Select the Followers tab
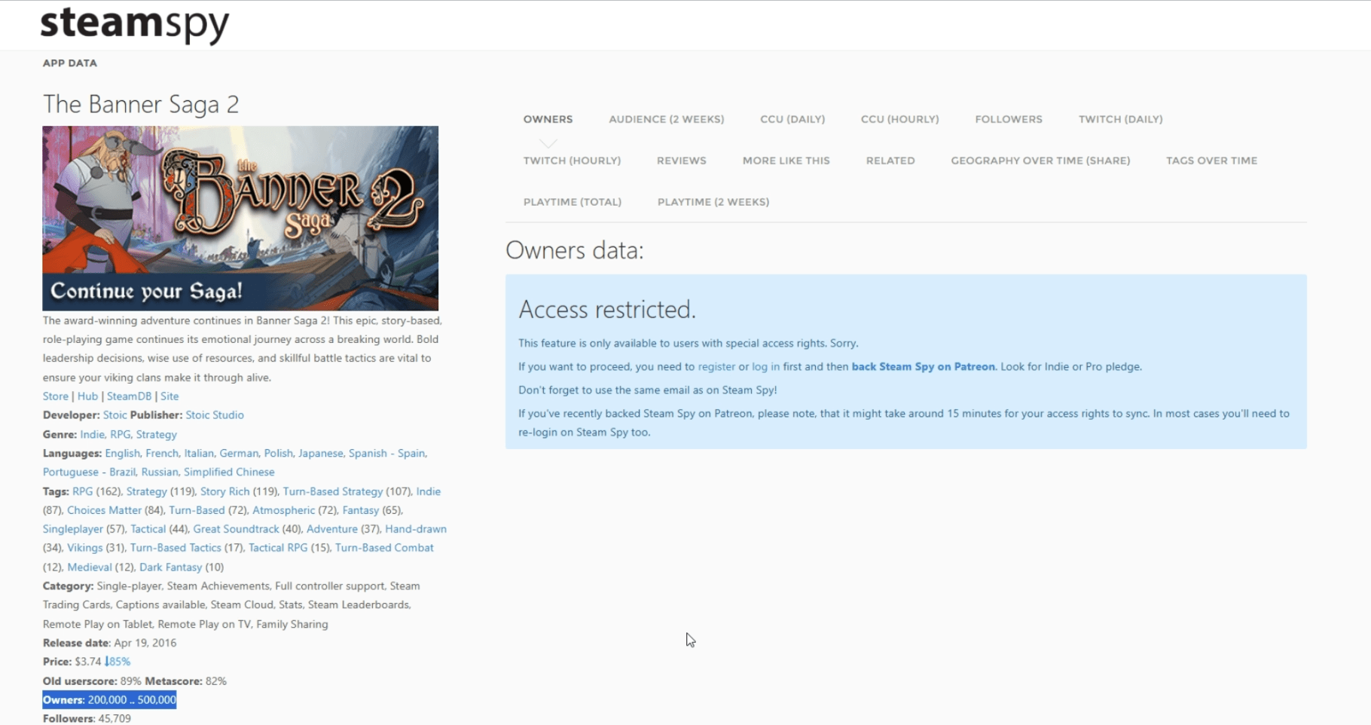Viewport: 1371px width, 725px height. click(1008, 119)
